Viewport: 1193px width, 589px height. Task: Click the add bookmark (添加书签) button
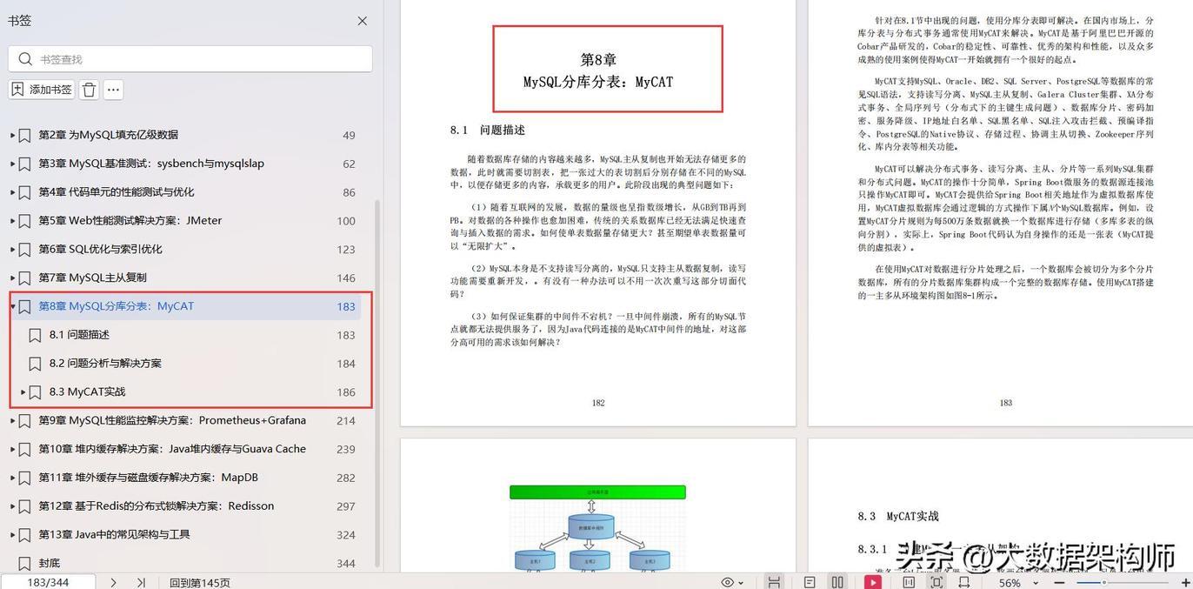42,90
